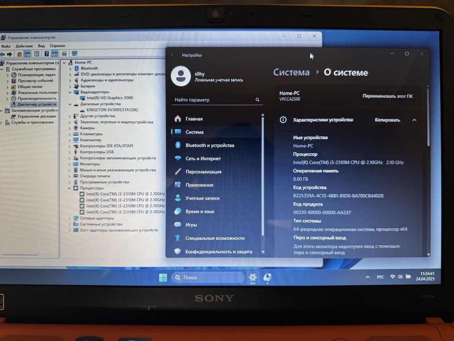Click the Forward arrow in Computer Management toolbar
Image resolution: width=454 pixels, height=341 pixels.
9,54
